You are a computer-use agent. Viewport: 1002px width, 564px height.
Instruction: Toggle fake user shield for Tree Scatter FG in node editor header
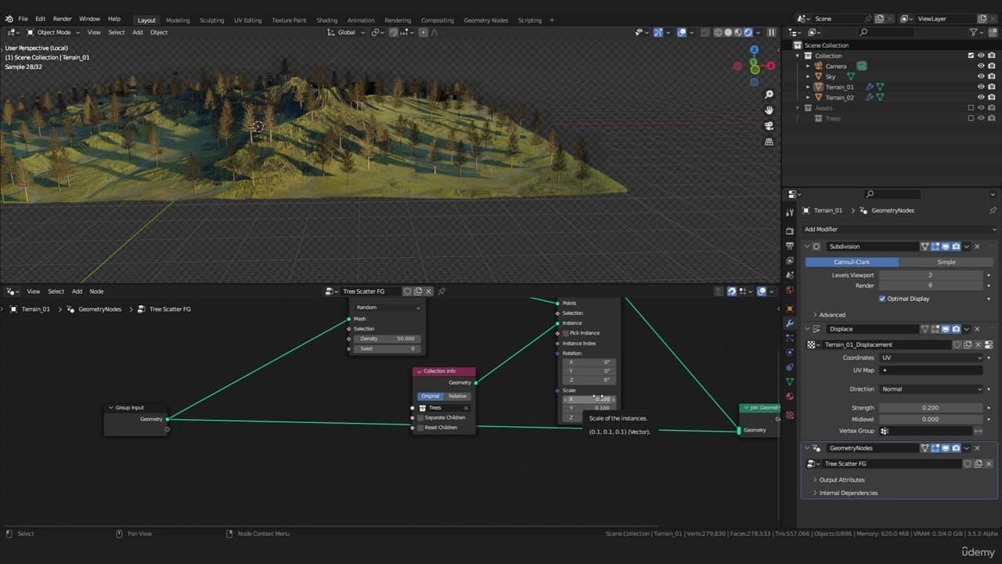click(407, 291)
